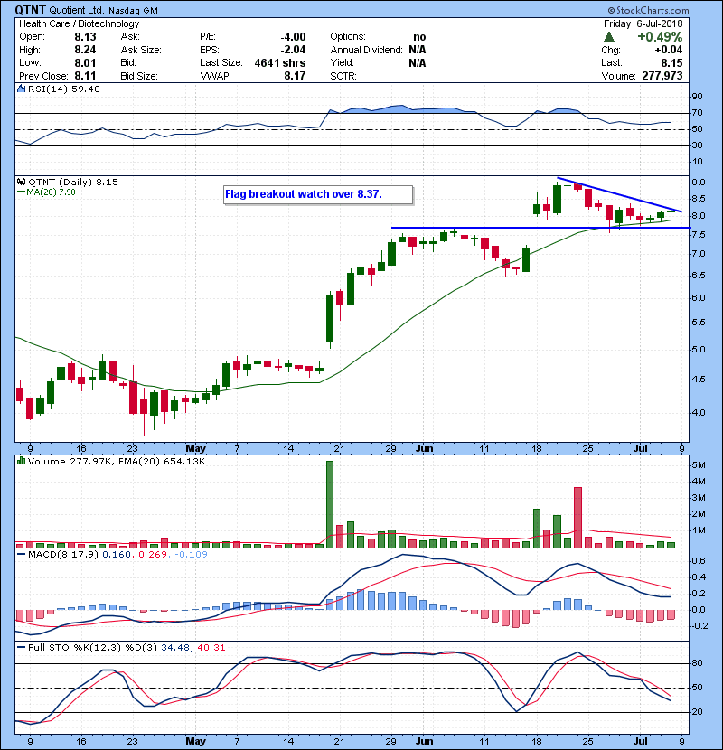Screen dimensions: 723x750
Task: Click the 'Flag breakout watch over 8.37.' annotation box
Action: click(318, 194)
